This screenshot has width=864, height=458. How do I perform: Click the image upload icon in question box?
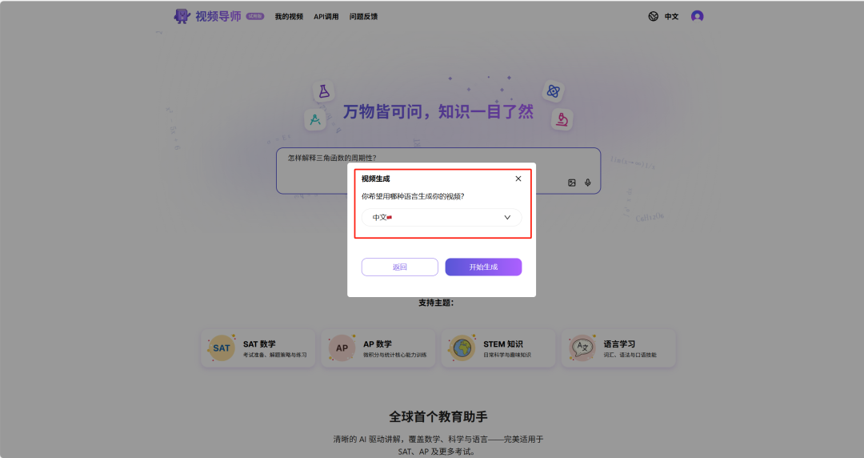coord(572,183)
